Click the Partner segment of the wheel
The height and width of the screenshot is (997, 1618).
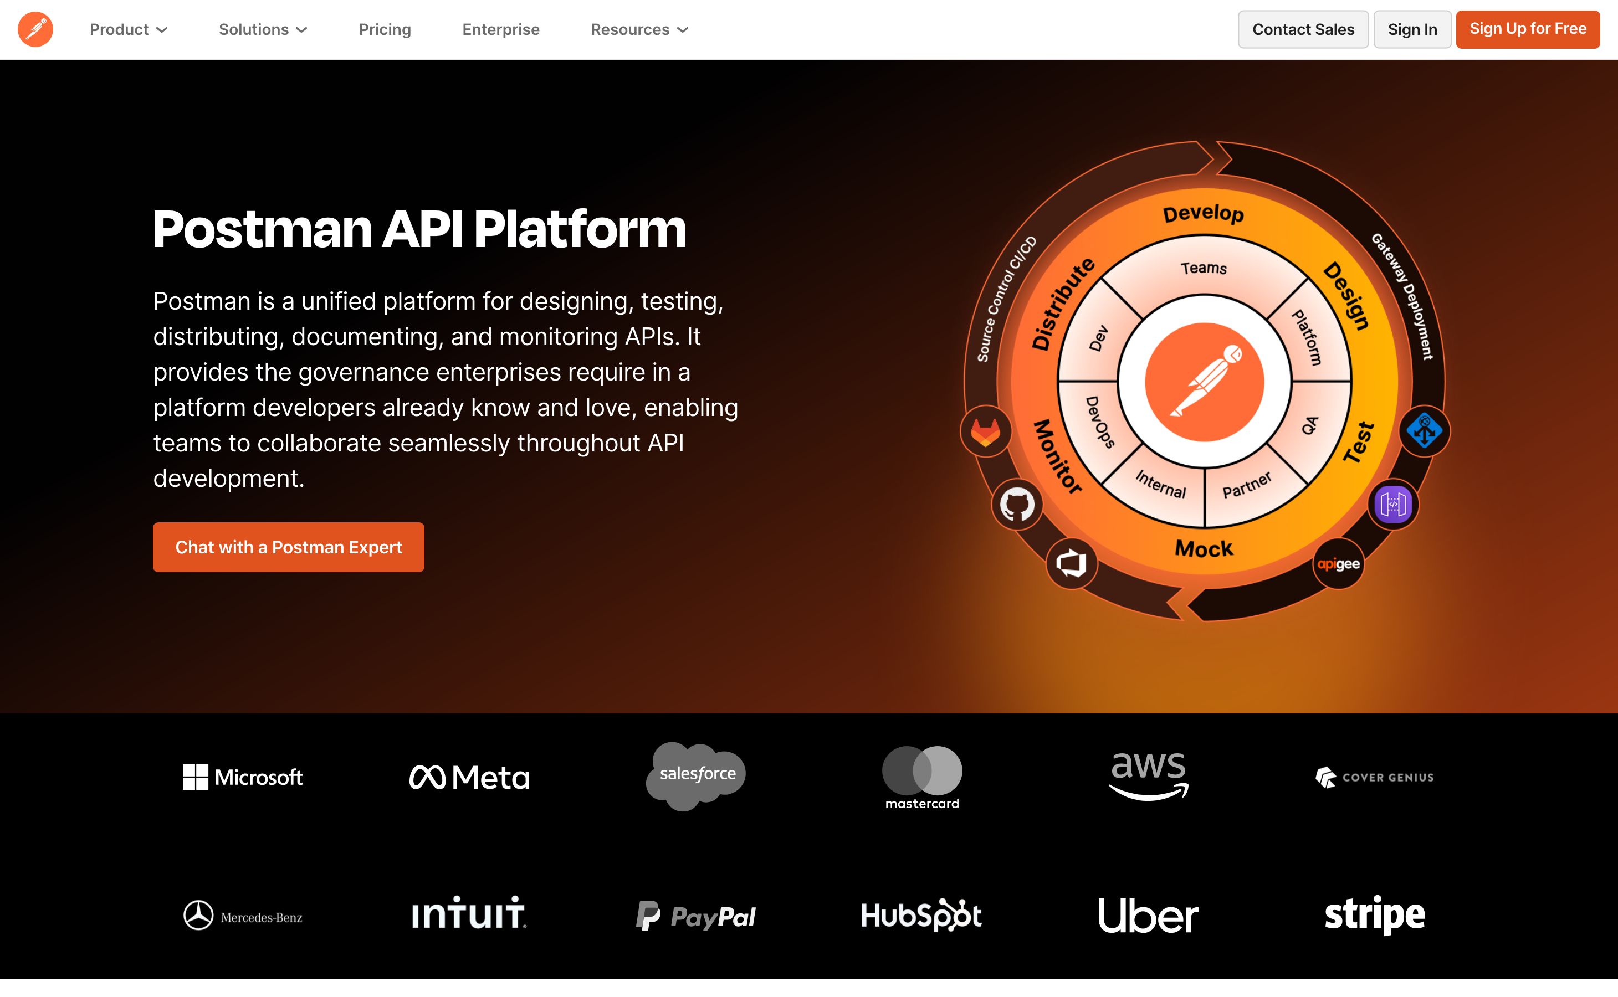point(1247,485)
